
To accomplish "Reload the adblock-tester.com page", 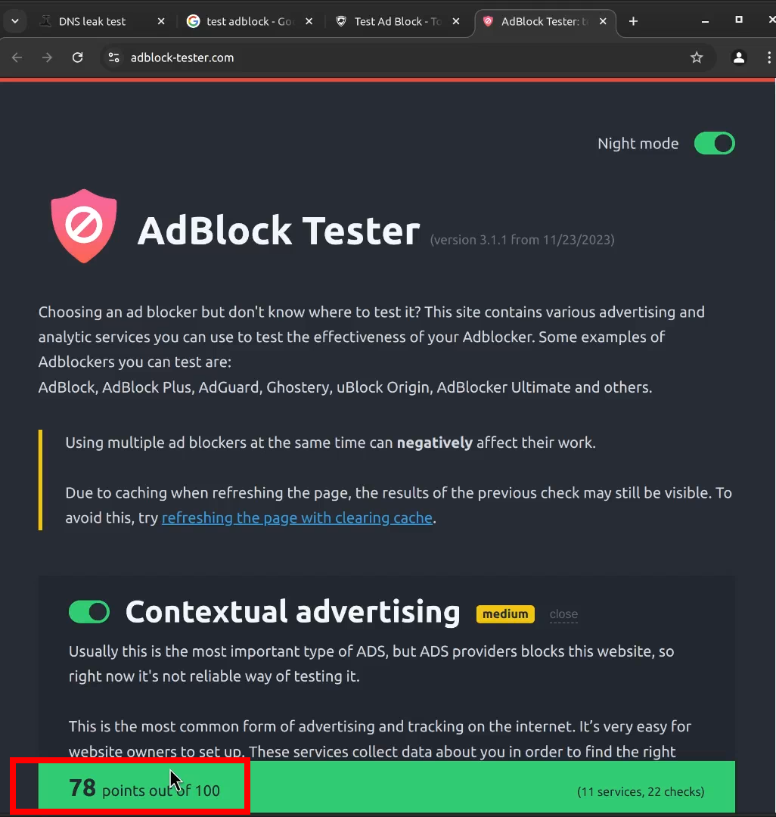I will coord(78,57).
